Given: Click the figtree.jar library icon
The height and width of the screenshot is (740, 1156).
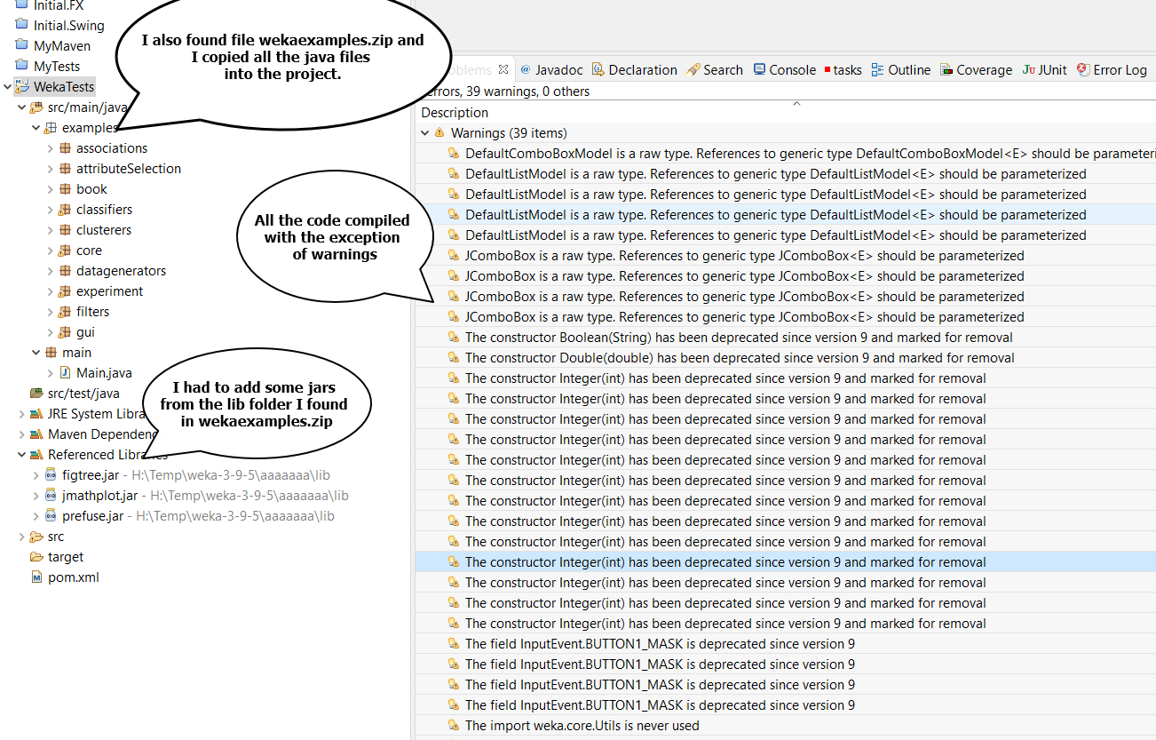Looking at the screenshot, I should tap(51, 475).
